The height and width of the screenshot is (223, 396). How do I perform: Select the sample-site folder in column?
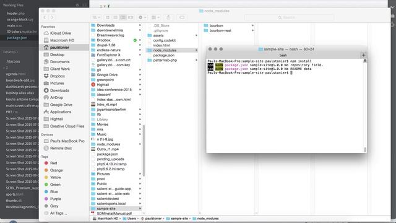tap(116, 209)
